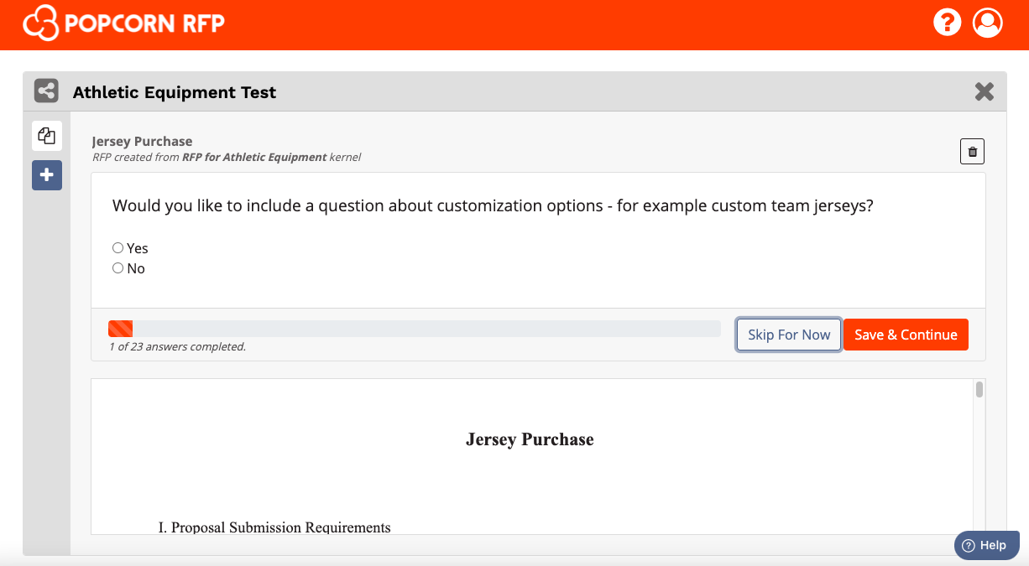The width and height of the screenshot is (1029, 566).
Task: Open the user profile icon
Action: point(988,22)
